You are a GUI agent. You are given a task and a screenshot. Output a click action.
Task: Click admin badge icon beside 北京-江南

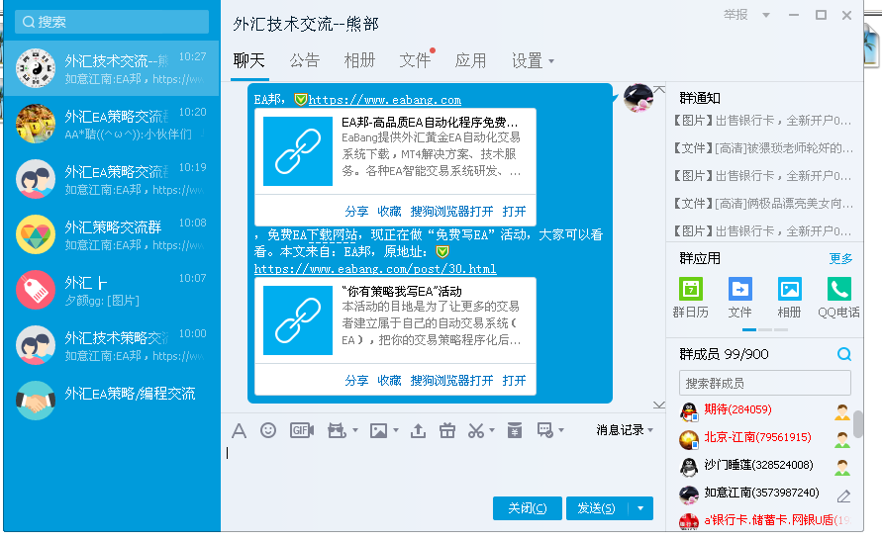pyautogui.click(x=842, y=440)
